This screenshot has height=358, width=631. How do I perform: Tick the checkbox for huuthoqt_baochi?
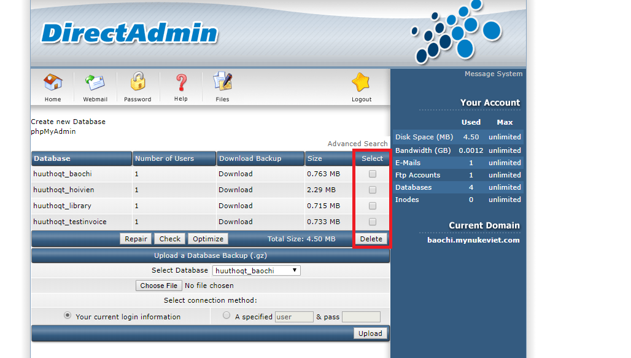point(373,174)
